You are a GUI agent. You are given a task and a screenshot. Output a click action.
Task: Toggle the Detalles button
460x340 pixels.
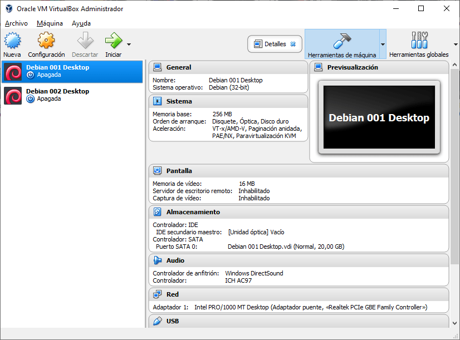275,44
